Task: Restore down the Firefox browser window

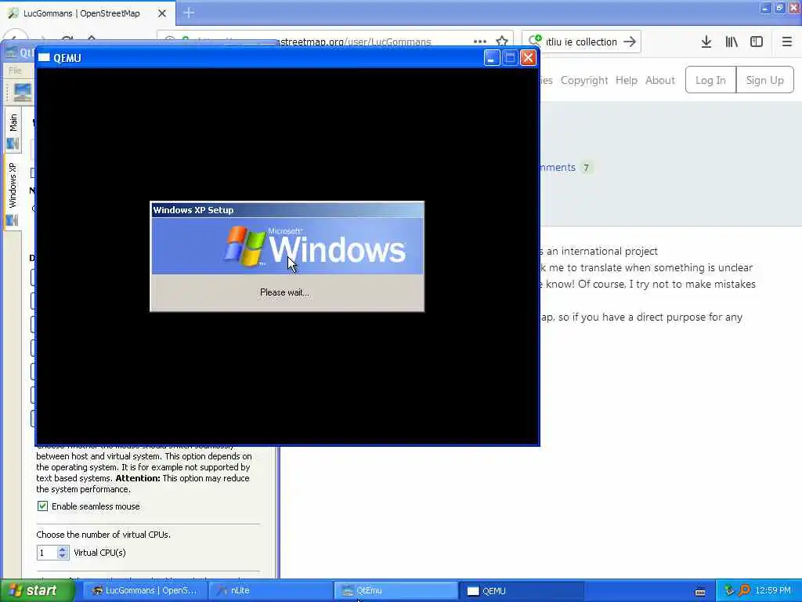Action: pos(779,8)
